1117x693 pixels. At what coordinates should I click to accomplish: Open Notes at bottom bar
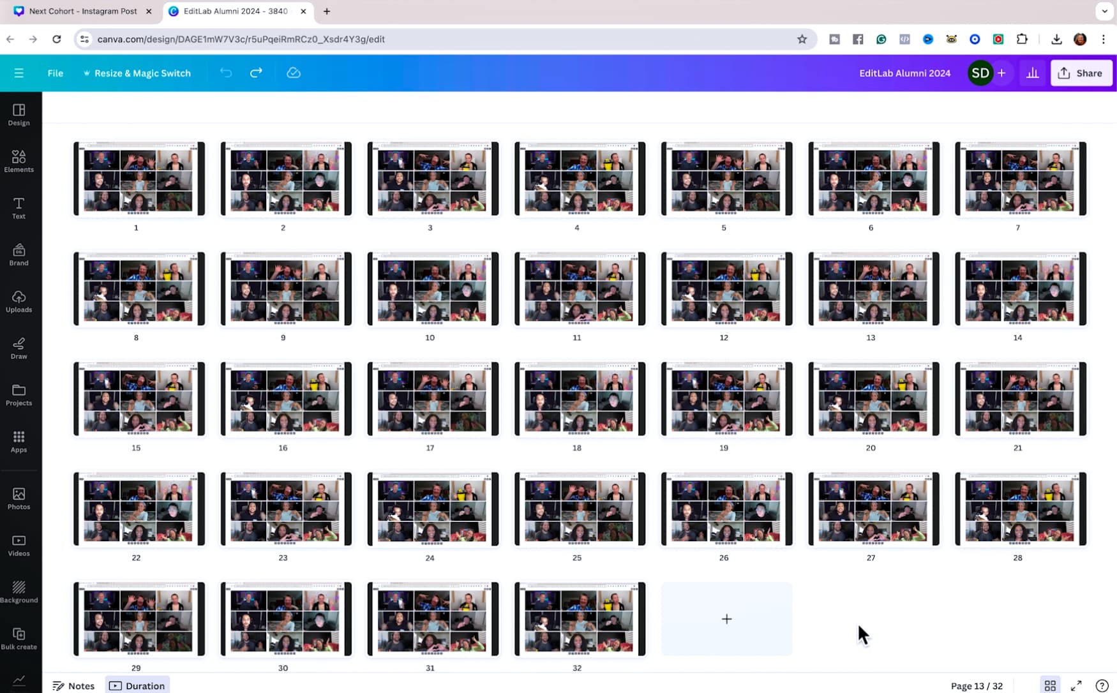coord(73,685)
